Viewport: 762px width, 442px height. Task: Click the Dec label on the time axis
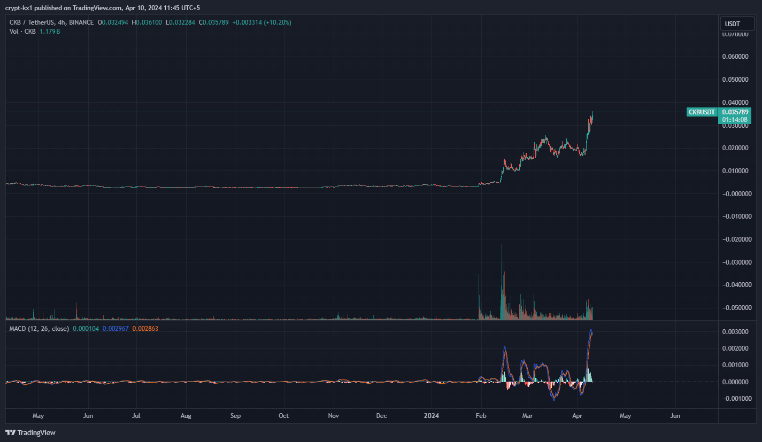[x=381, y=415]
